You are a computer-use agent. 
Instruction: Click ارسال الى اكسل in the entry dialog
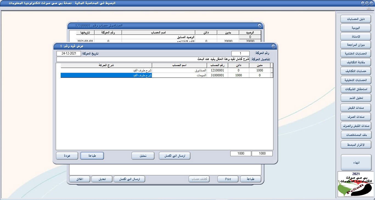coord(175,155)
